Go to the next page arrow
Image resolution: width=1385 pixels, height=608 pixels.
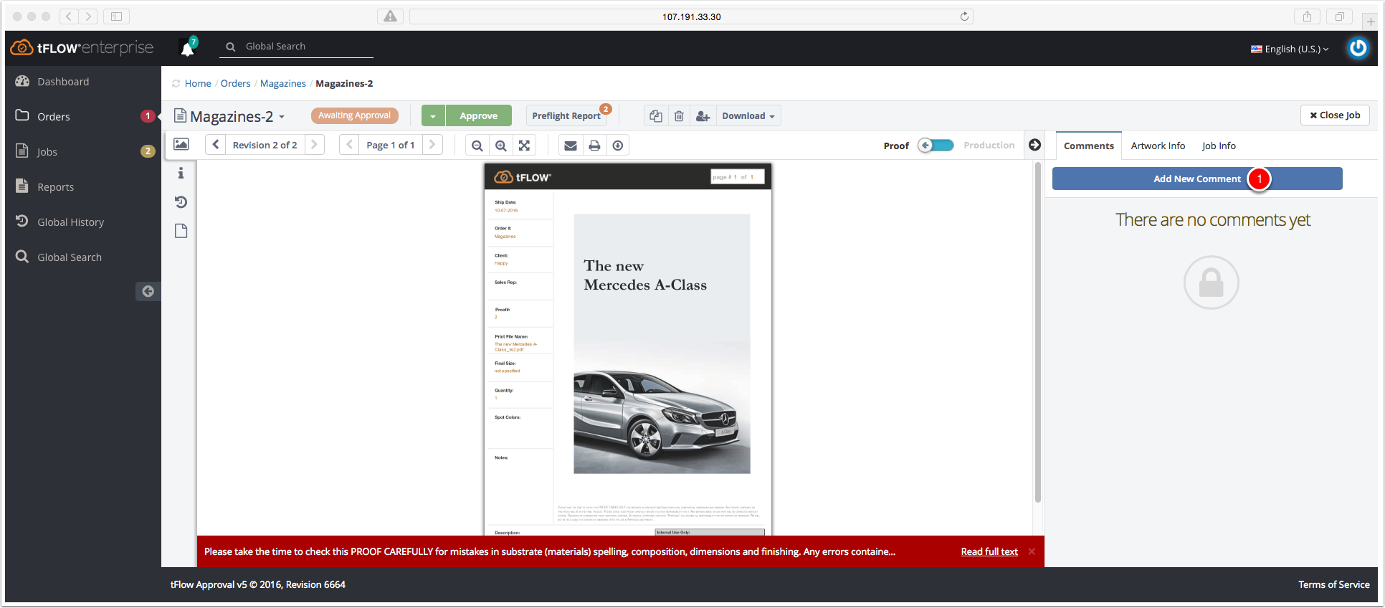(x=432, y=145)
